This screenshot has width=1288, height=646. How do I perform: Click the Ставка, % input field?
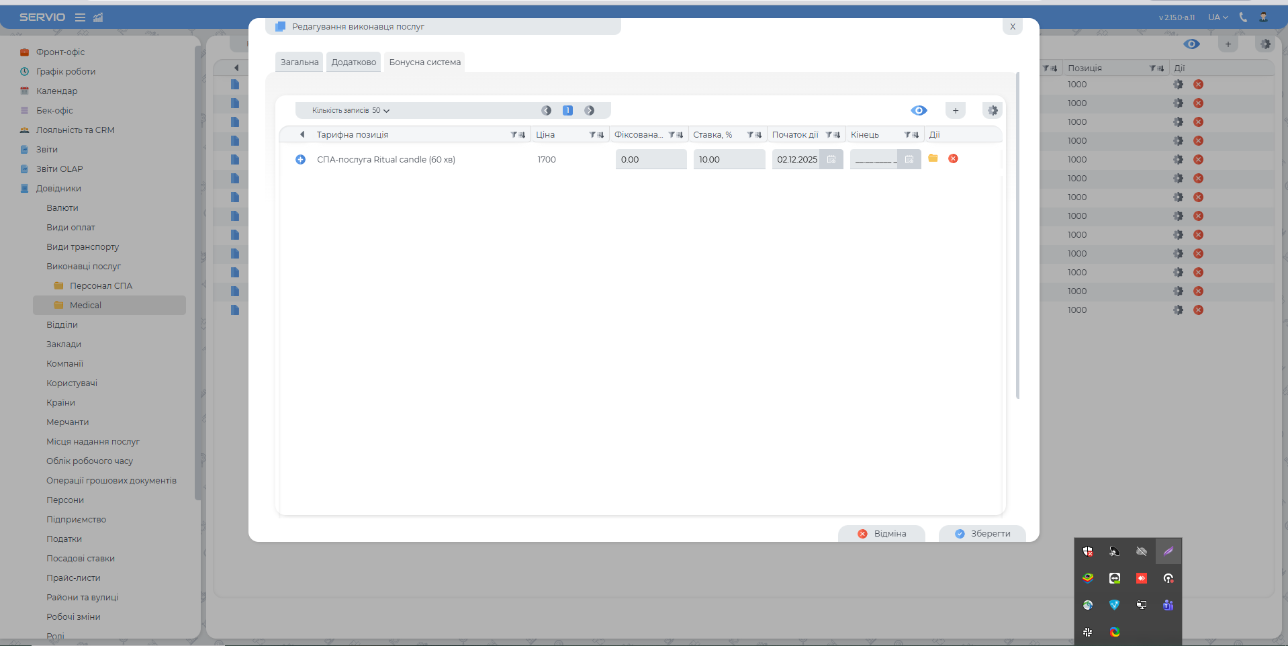tap(729, 159)
